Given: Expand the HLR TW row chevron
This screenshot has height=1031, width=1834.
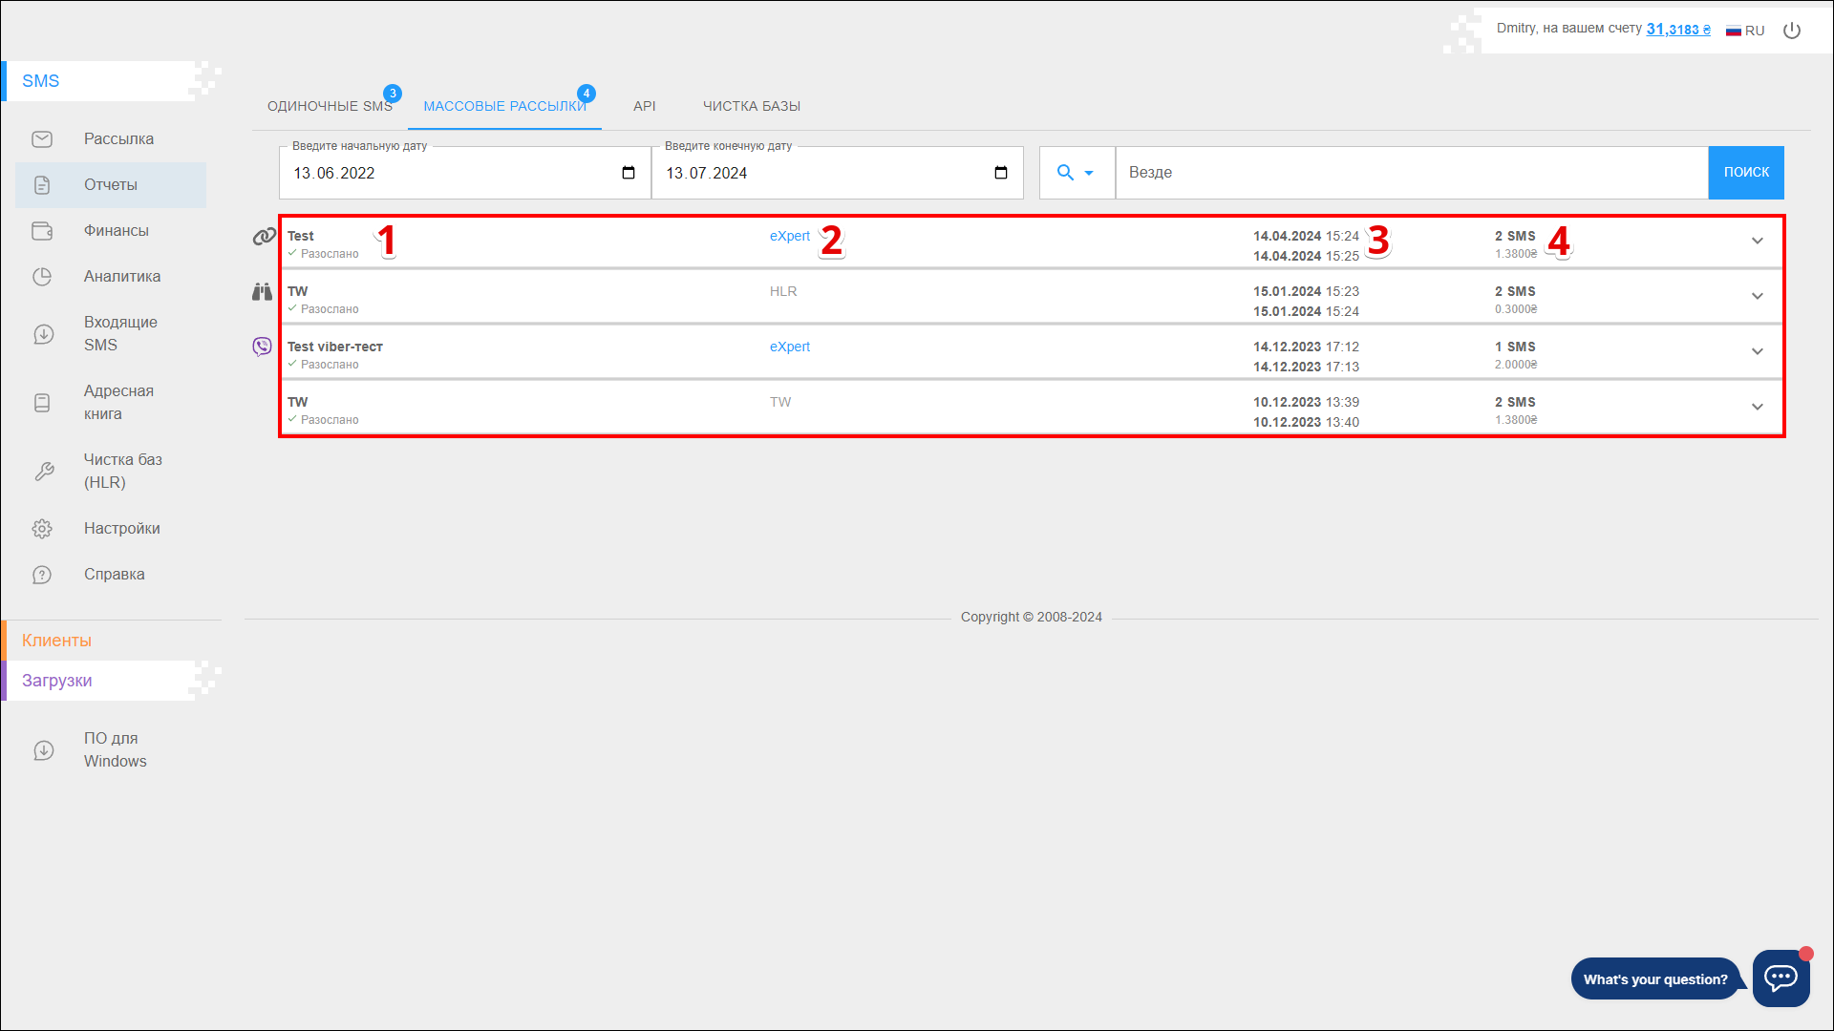Looking at the screenshot, I should pyautogui.click(x=1757, y=297).
